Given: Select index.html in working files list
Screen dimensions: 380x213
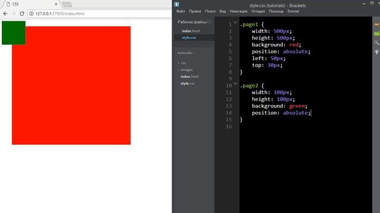Looking at the screenshot, I should (x=191, y=31).
